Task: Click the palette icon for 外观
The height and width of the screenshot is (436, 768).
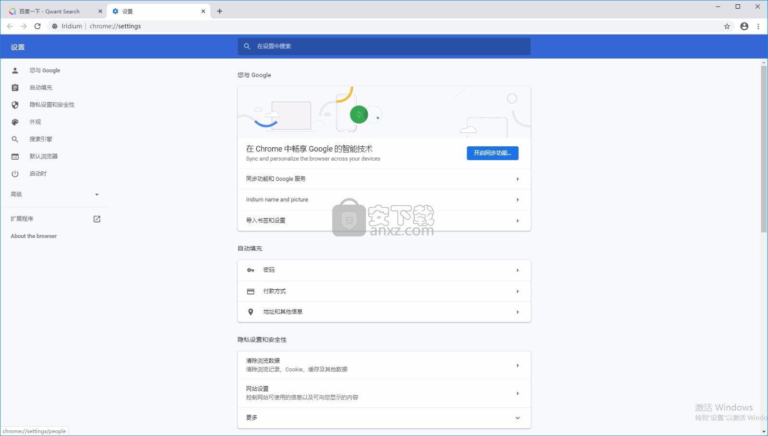Action: point(15,122)
